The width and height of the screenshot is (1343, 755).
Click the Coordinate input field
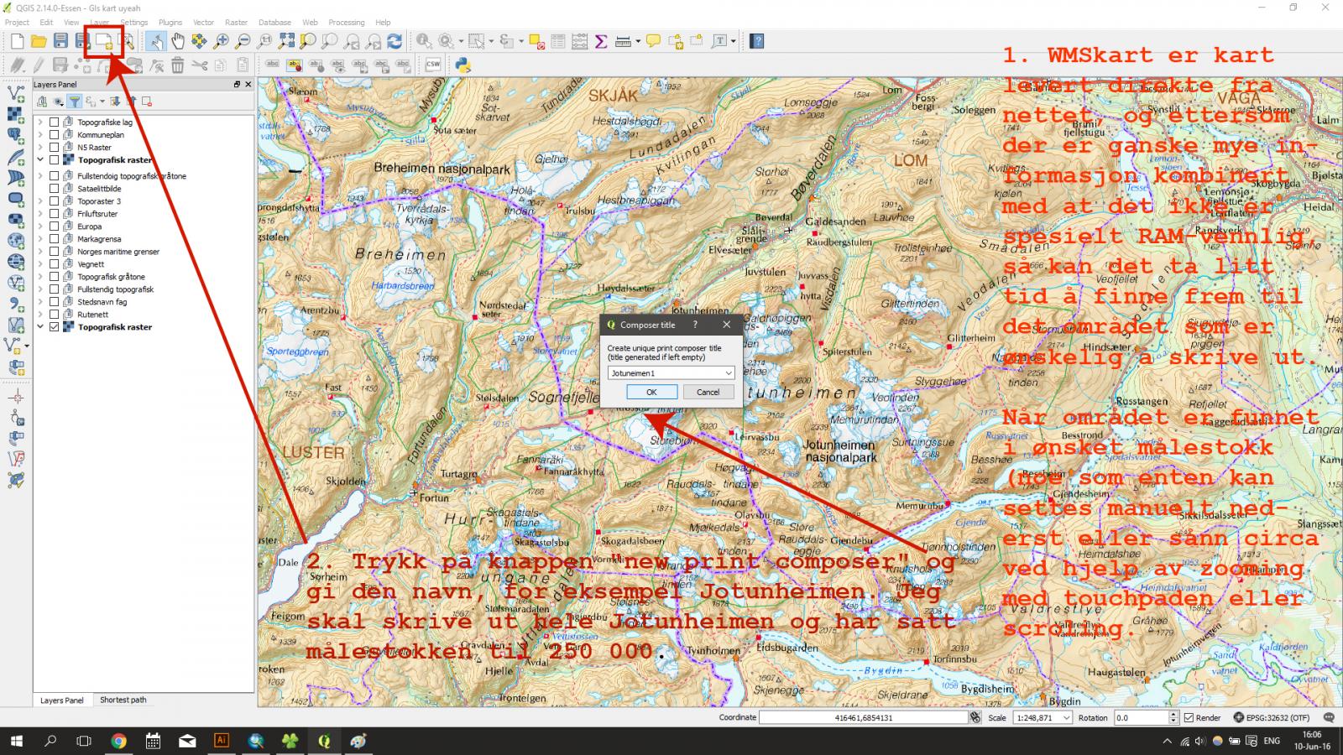pyautogui.click(x=863, y=718)
